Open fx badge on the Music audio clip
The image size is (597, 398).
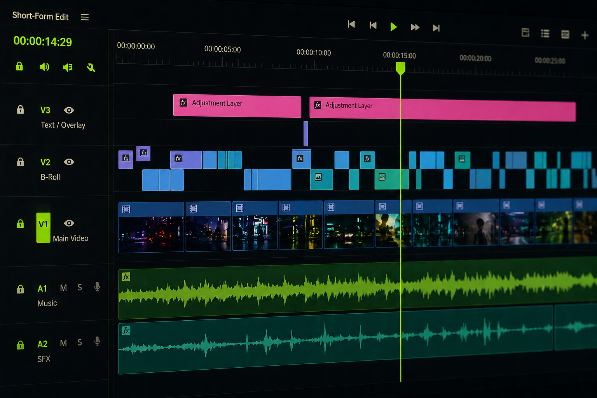point(126,277)
